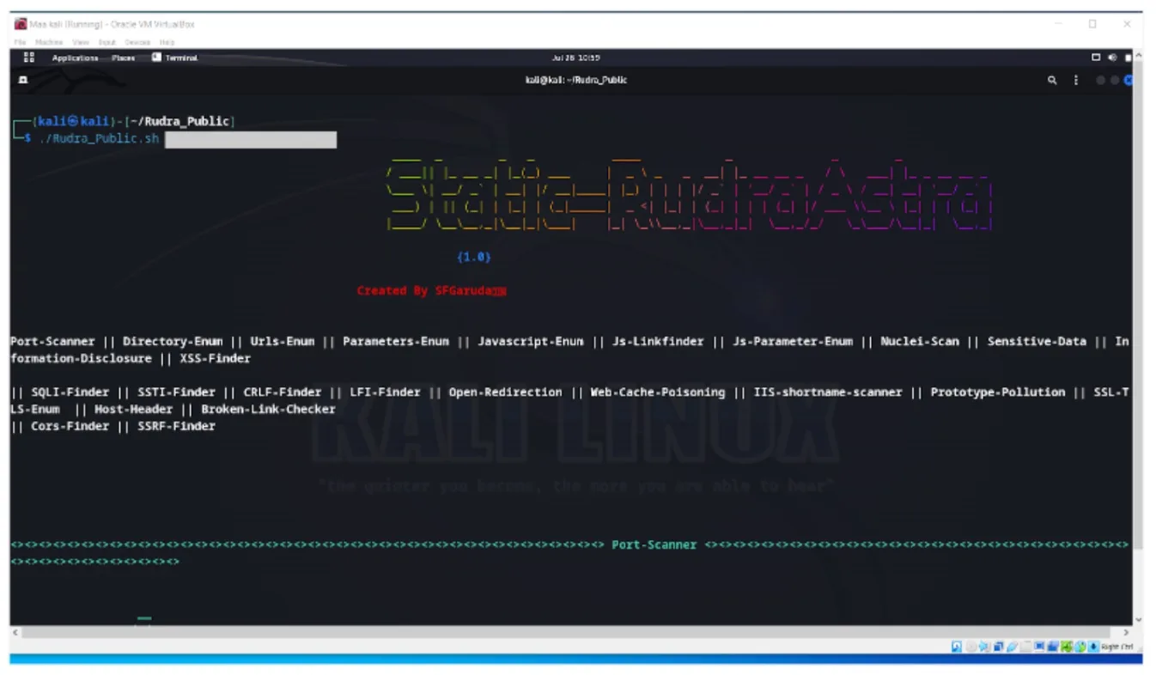
Task: Open the VirtualBox Help menu
Action: click(167, 42)
